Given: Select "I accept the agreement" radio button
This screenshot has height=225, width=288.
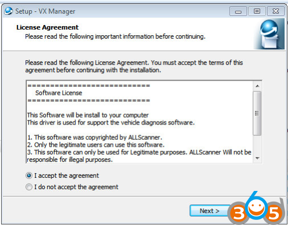Looking at the screenshot, I should coord(29,176).
